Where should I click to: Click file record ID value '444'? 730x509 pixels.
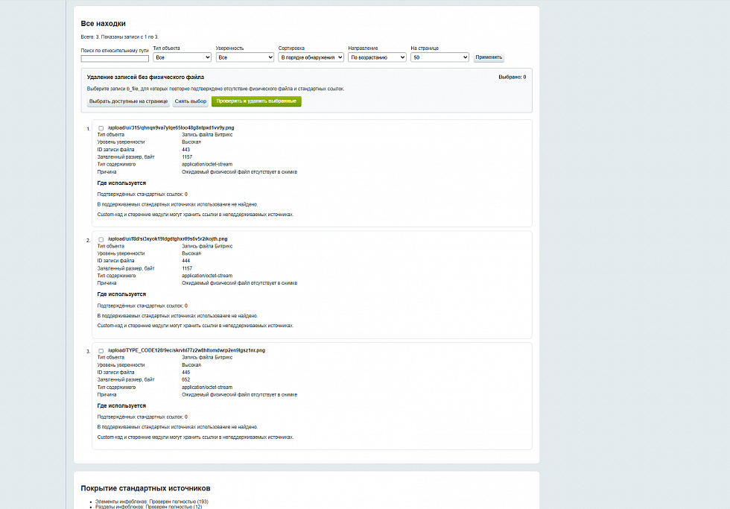(185, 261)
